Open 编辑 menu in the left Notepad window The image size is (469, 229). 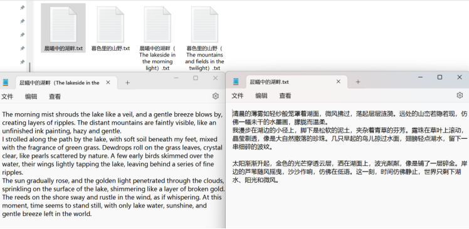31,96
